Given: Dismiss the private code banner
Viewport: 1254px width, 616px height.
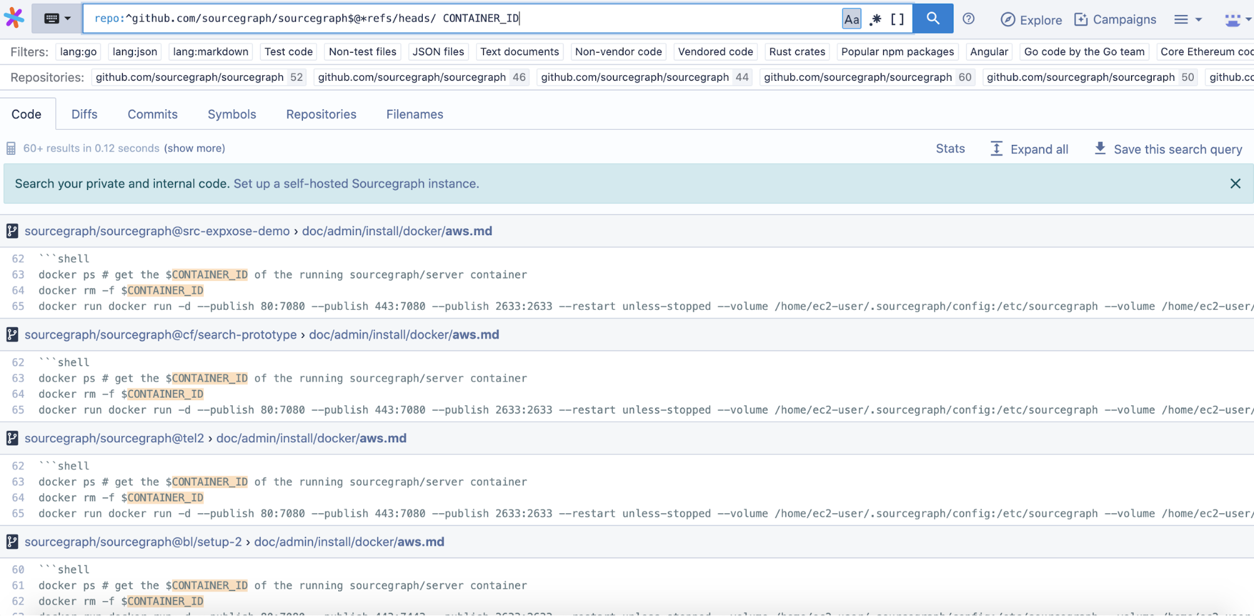Looking at the screenshot, I should pos(1235,184).
